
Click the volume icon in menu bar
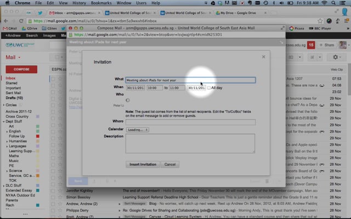click(281, 3)
